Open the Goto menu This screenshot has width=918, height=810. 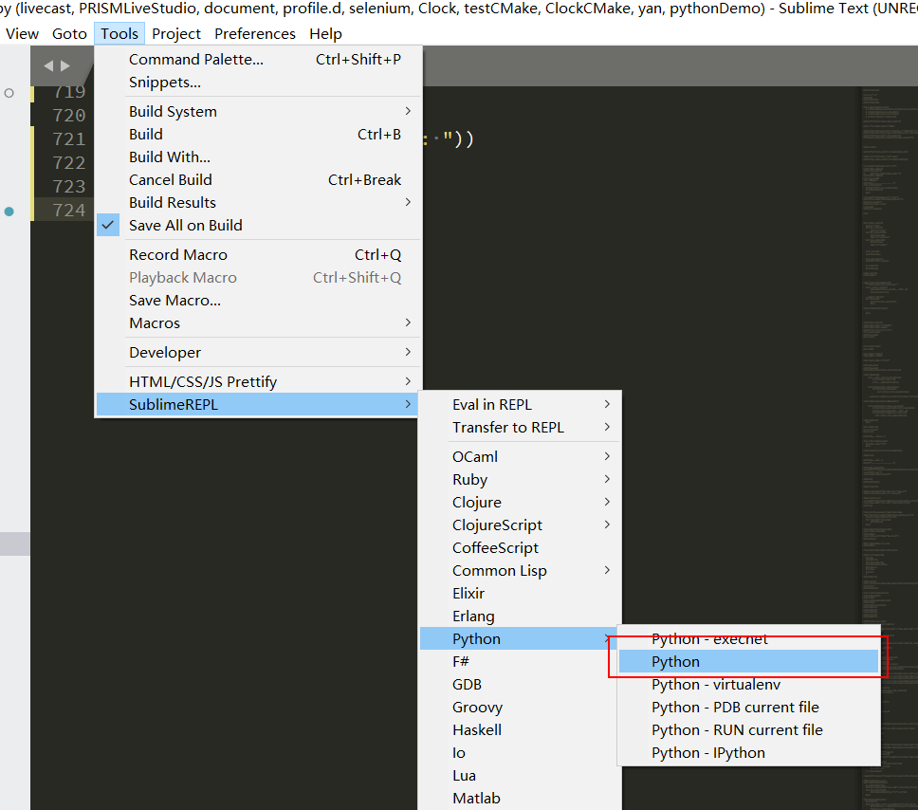coord(69,34)
